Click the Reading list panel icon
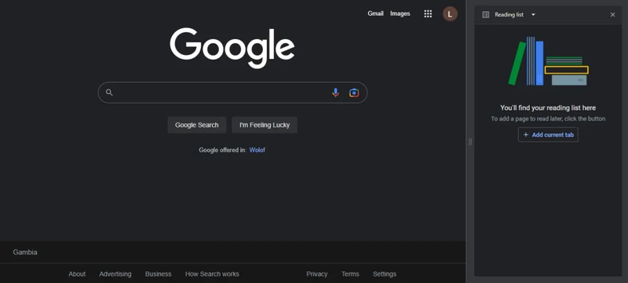This screenshot has width=628, height=283. click(x=486, y=15)
